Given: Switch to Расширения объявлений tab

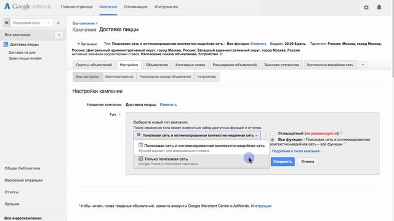Looking at the screenshot, I should (x=235, y=64).
